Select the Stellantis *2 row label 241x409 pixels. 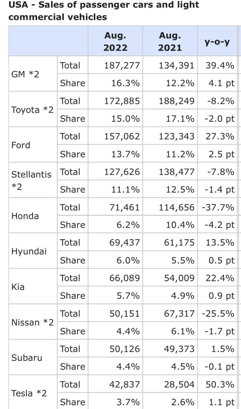pyautogui.click(x=31, y=180)
